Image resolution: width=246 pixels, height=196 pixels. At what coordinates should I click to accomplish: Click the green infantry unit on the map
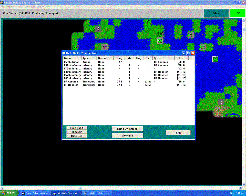point(160,34)
